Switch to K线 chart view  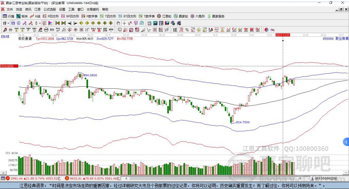35,16
